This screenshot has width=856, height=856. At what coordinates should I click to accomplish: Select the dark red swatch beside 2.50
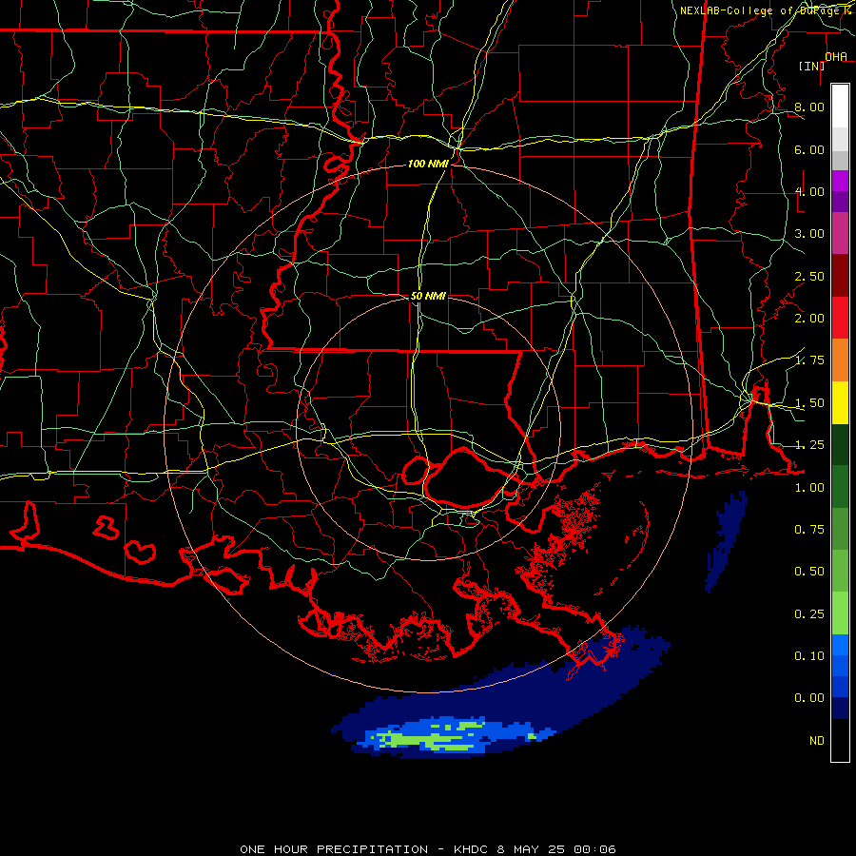(840, 276)
